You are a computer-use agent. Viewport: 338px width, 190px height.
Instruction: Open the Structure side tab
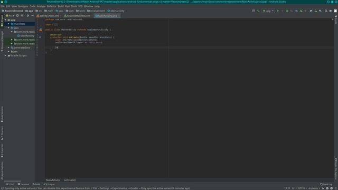pos(2,133)
